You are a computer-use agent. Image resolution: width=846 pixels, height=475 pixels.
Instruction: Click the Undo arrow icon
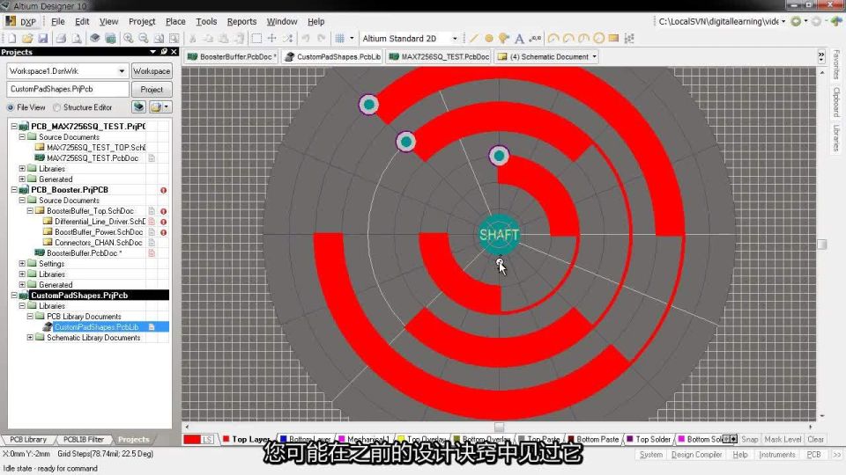click(x=306, y=39)
